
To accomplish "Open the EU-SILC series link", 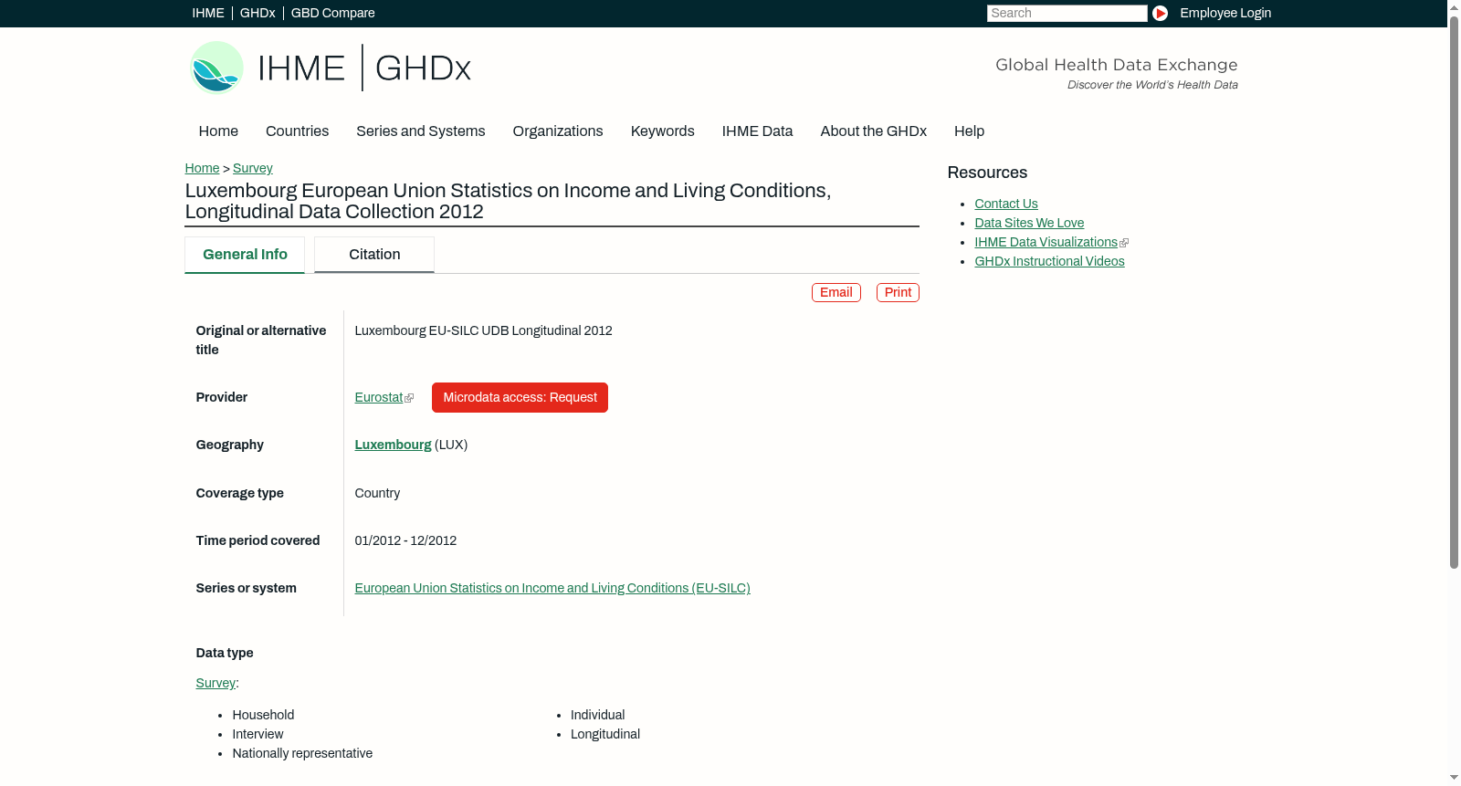I will (552, 589).
